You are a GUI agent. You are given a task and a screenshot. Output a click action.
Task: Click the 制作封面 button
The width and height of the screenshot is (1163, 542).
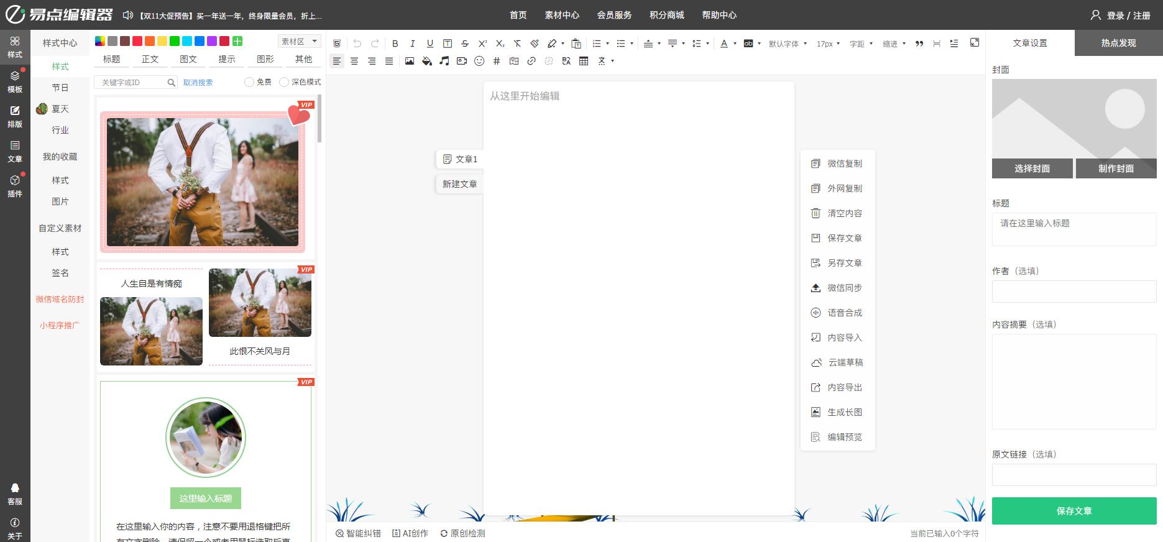(x=1116, y=168)
